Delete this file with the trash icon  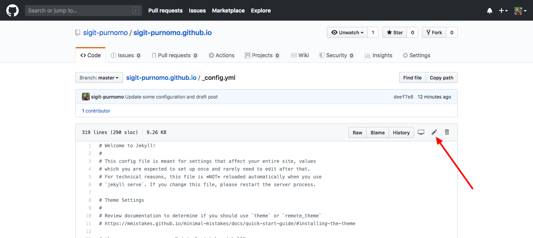coord(447,132)
